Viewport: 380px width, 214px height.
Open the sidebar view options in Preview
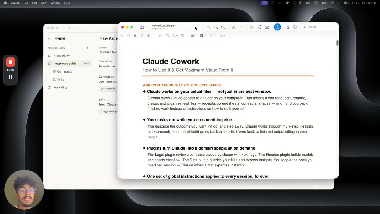point(143,27)
